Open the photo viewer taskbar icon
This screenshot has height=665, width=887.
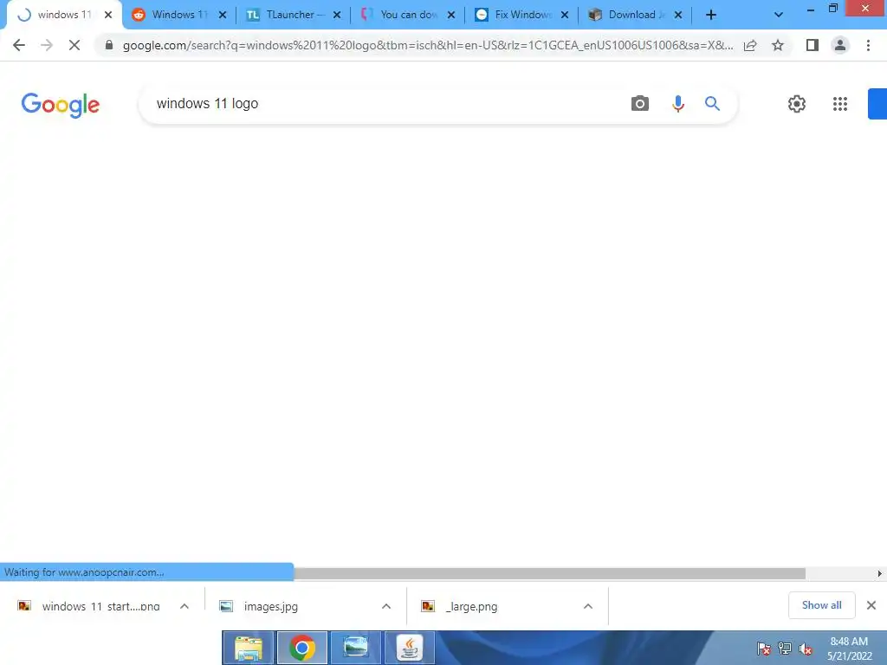click(x=356, y=648)
